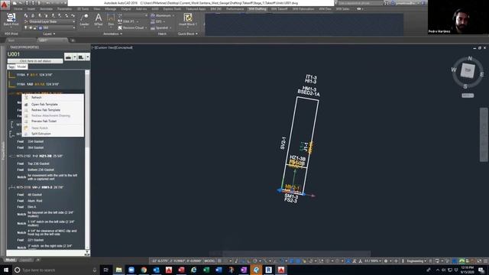
Task: Toggle the MODEL space button in status bar
Action: [209, 260]
